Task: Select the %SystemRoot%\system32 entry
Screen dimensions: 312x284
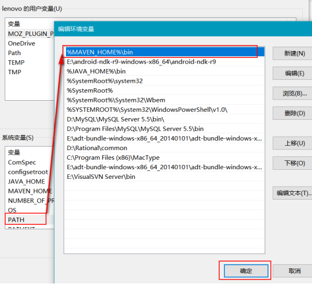Action: (164, 81)
